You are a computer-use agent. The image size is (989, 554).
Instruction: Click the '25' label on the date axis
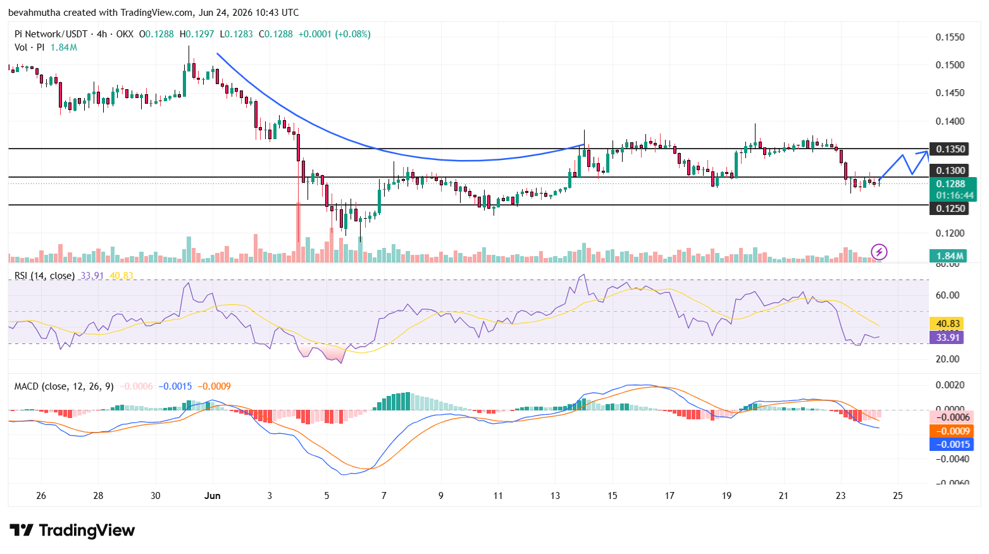[898, 496]
